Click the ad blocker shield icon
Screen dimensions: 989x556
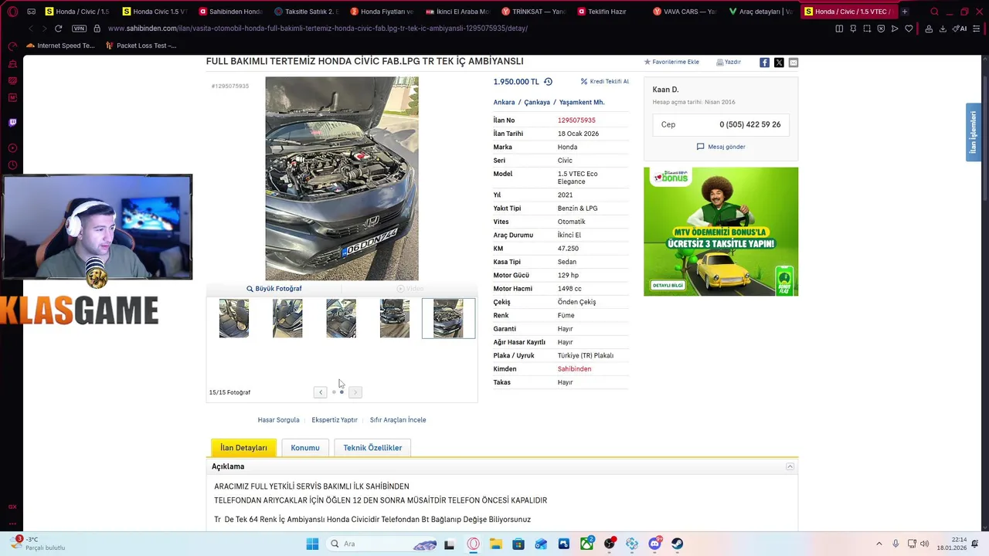(x=881, y=29)
